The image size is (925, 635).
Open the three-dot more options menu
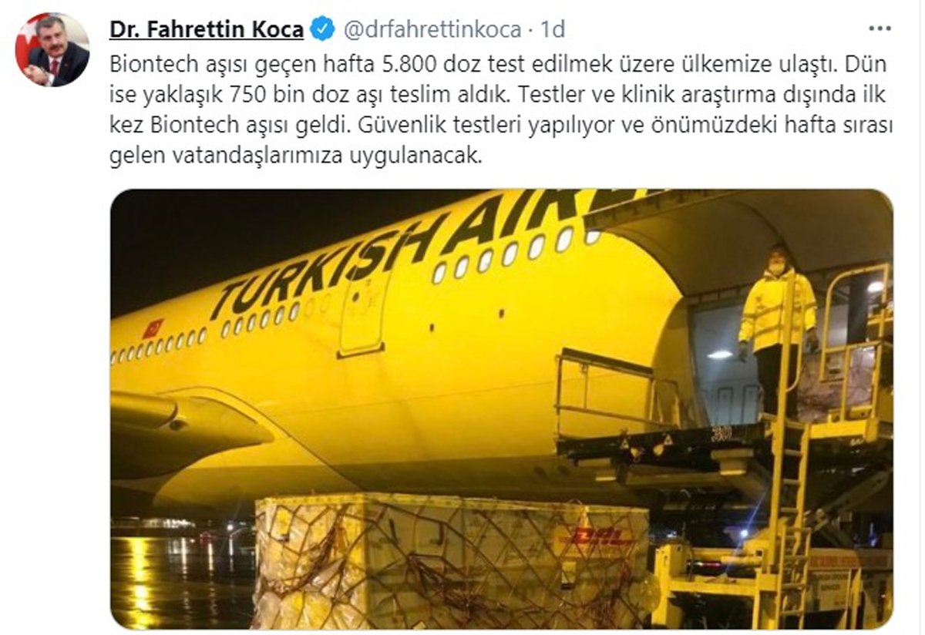(x=879, y=29)
